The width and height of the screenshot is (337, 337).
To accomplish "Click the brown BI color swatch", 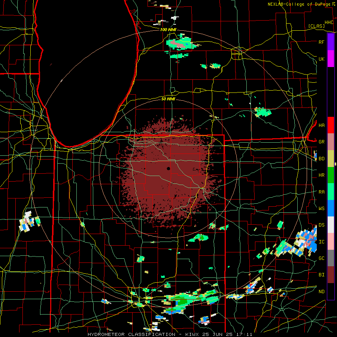I will (331, 275).
